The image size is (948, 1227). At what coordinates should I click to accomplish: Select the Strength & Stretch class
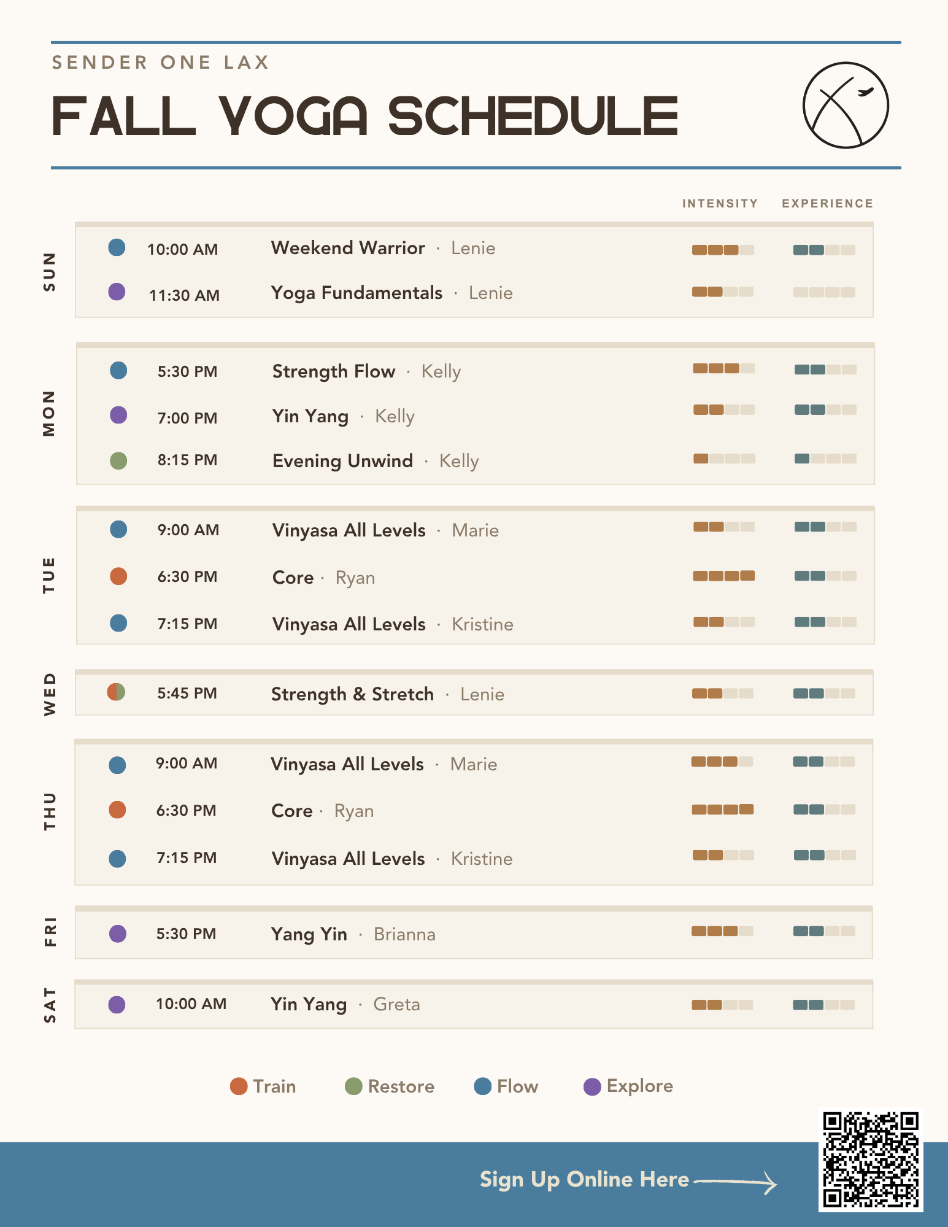[x=352, y=694]
